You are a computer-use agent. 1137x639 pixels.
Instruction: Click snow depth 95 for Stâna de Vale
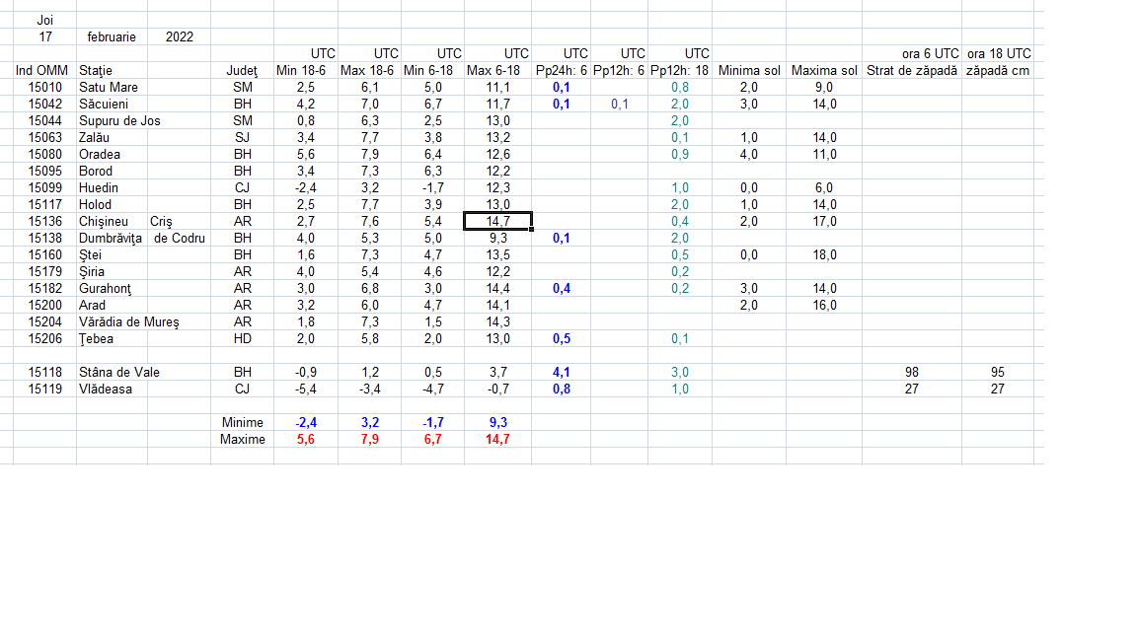click(x=998, y=371)
